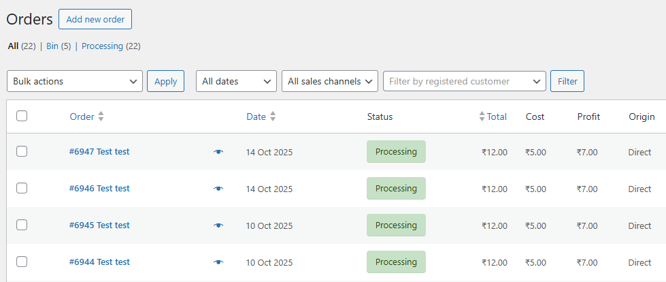The width and height of the screenshot is (666, 282).
Task: Apply the selected bulk action
Action: click(165, 81)
